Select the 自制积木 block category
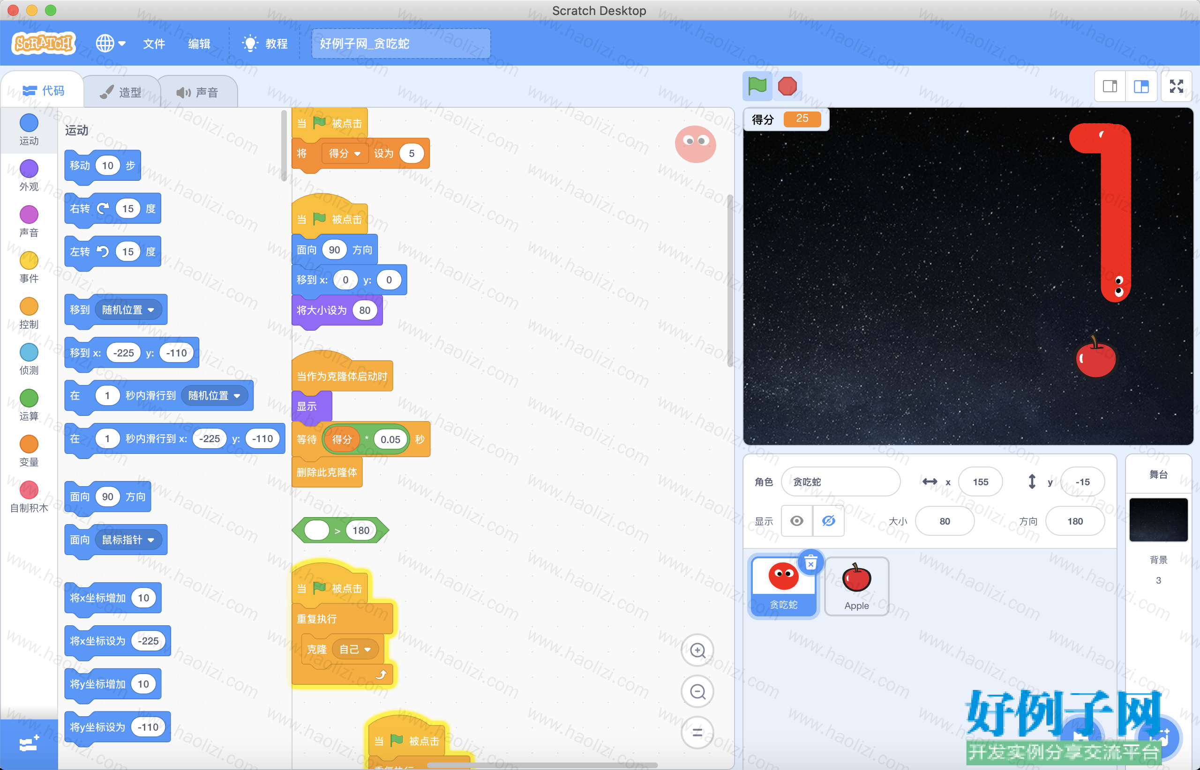 point(29,497)
